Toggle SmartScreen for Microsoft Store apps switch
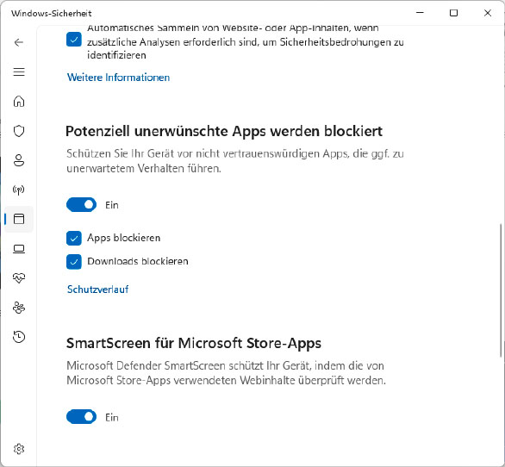Viewport: 505px width, 467px height. (81, 417)
